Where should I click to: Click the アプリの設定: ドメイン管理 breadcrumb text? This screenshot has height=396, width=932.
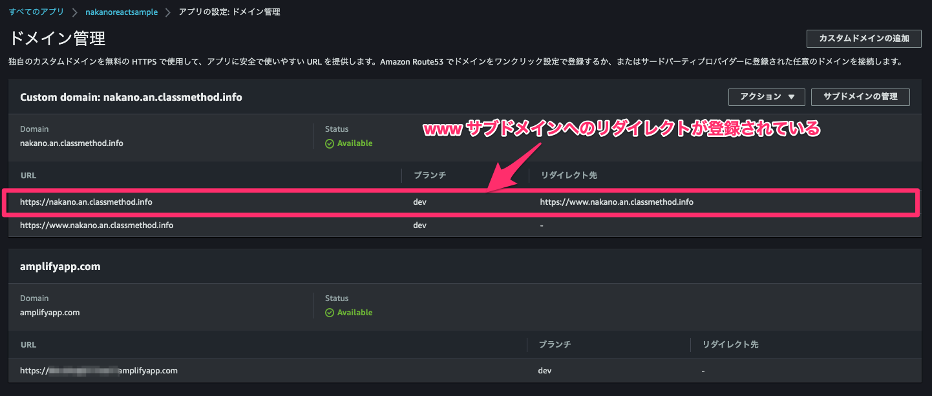[x=230, y=12]
